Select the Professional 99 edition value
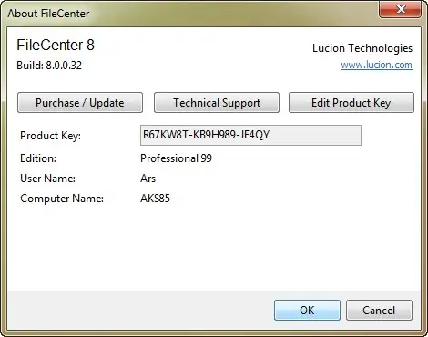428x337 pixels. 176,158
